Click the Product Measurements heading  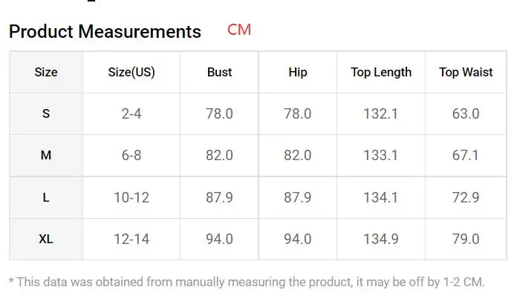105,32
